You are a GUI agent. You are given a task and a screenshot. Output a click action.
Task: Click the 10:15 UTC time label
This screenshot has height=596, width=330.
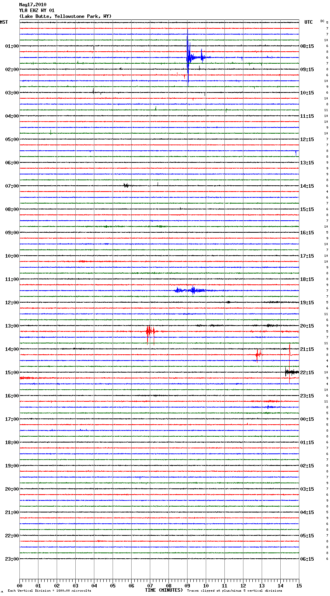click(307, 92)
